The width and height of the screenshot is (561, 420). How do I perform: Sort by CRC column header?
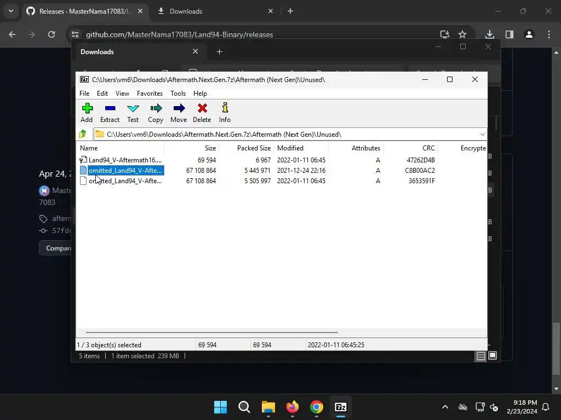click(x=411, y=148)
